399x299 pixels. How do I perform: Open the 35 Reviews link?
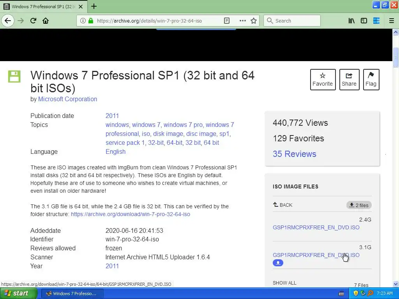coord(295,154)
